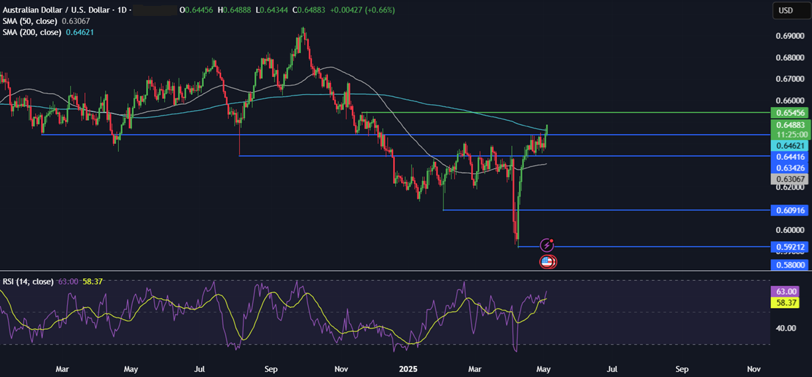Click the 0.60000 price scale label
Screen dimensions: 812x377
click(789, 230)
